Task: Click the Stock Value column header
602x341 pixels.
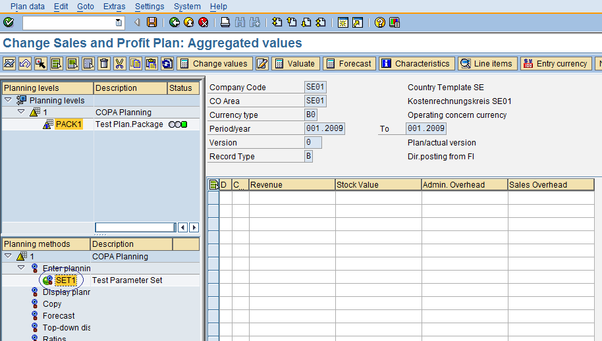Action: pos(379,185)
